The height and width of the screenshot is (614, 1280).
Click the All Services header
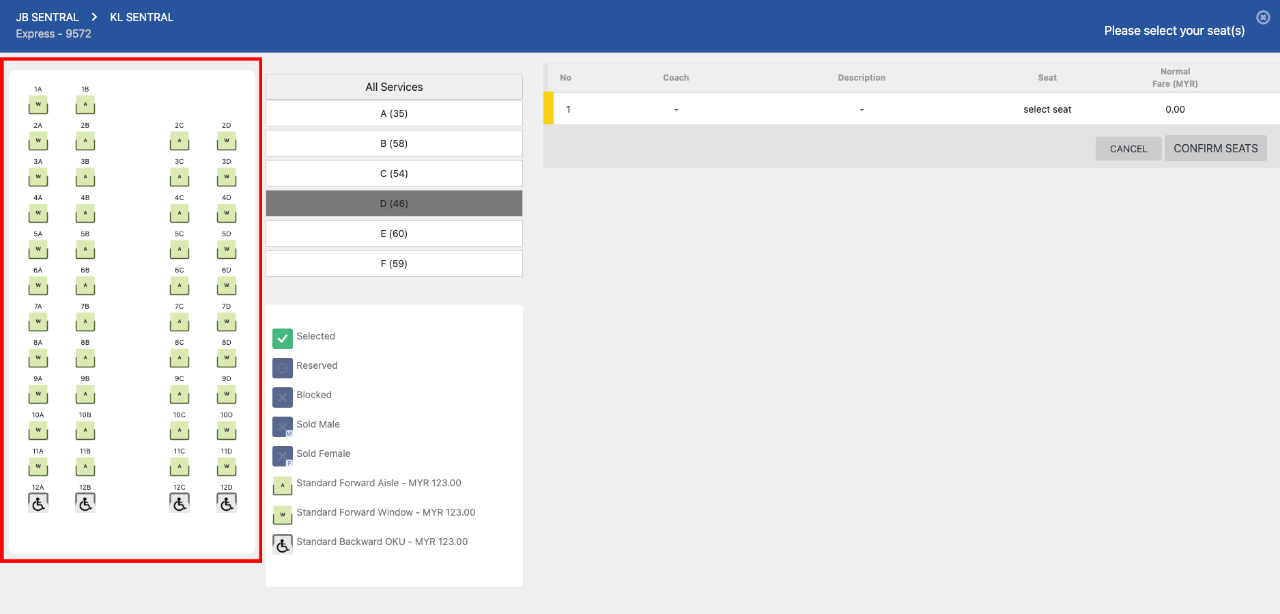[394, 87]
